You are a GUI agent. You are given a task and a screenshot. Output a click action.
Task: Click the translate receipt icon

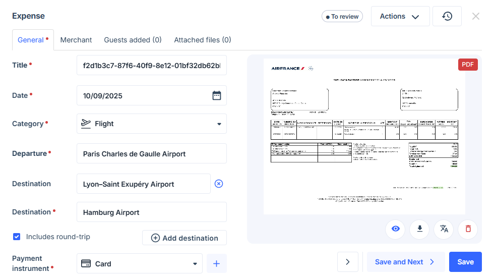coord(444,229)
